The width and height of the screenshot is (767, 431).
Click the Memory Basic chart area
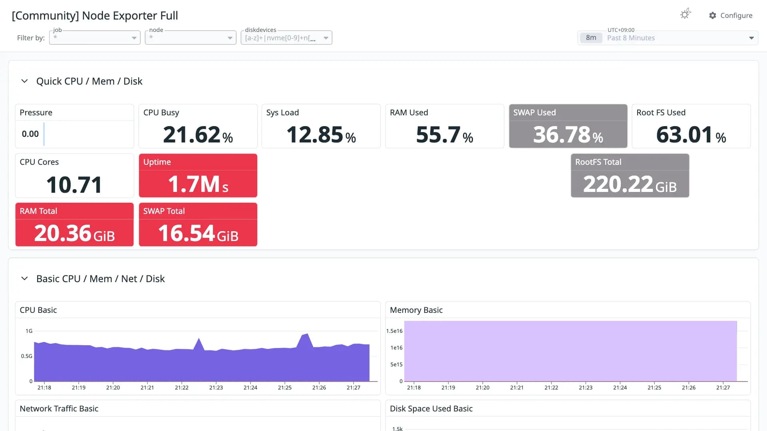coord(570,351)
